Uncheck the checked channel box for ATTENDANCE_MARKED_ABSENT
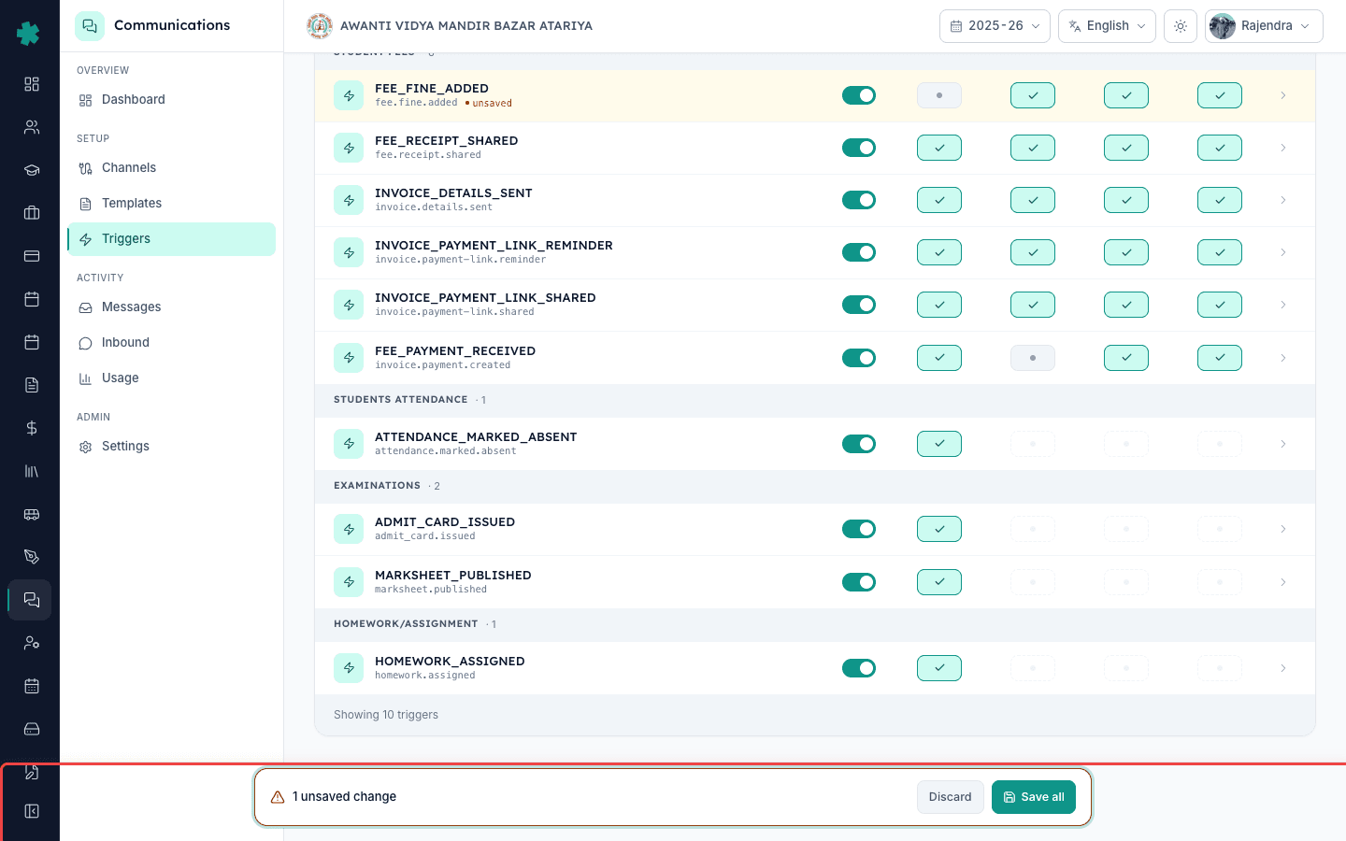The image size is (1346, 841). pyautogui.click(x=939, y=444)
